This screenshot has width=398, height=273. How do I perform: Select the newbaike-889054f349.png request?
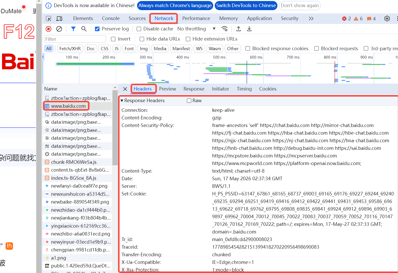point(77,202)
